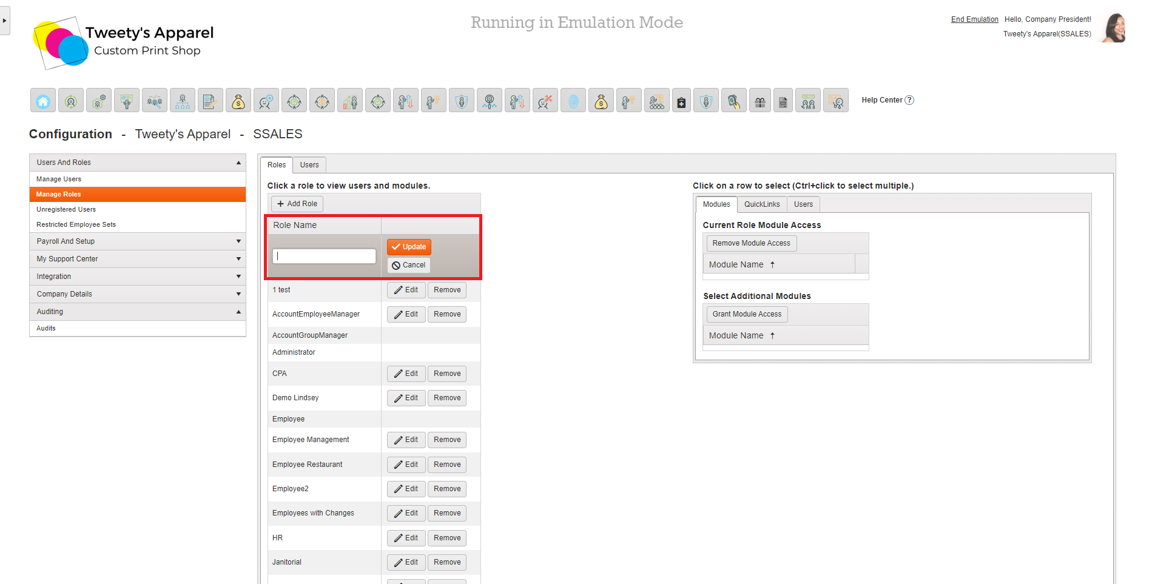Click the document with pencil icon
The image size is (1152, 584).
point(211,101)
